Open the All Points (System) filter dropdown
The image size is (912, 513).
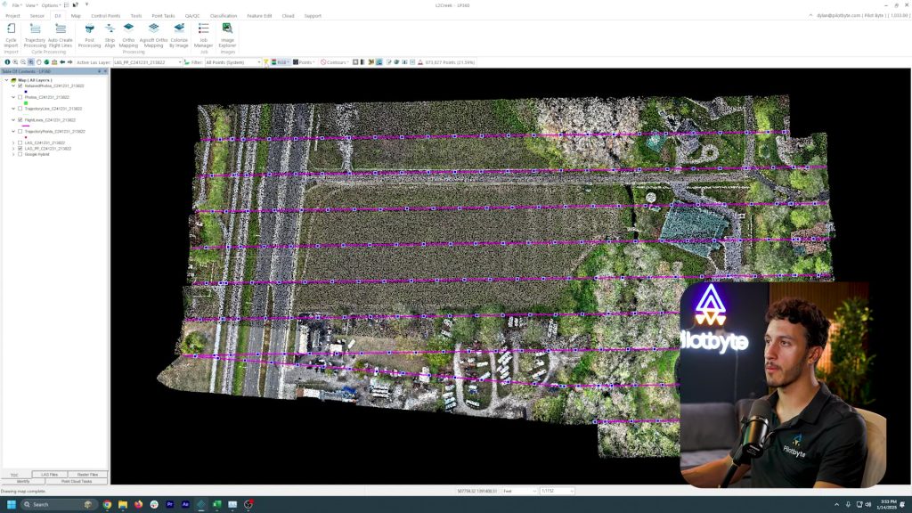(259, 61)
